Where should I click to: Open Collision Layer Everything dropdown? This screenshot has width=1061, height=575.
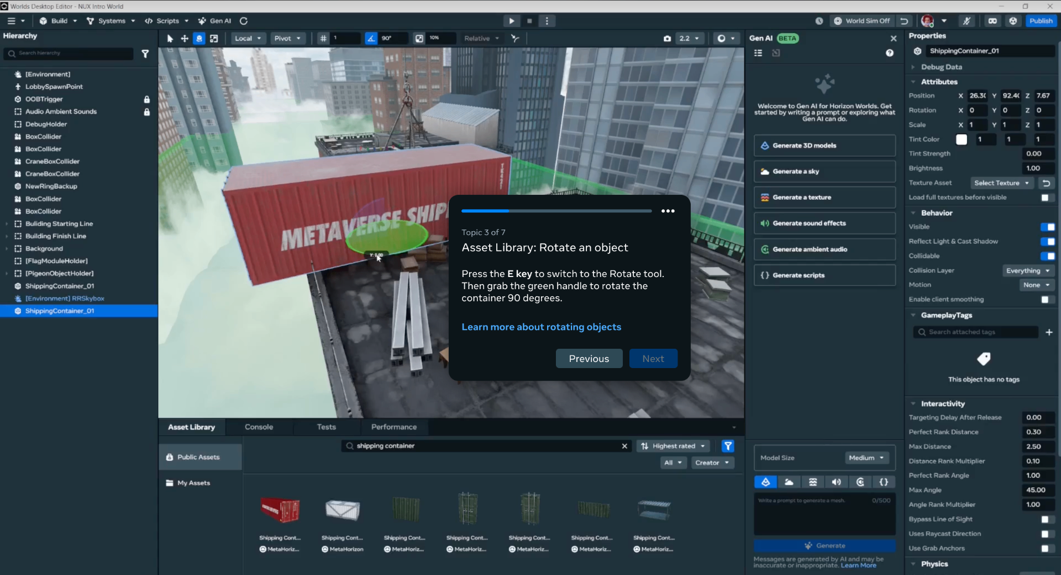[1028, 271]
